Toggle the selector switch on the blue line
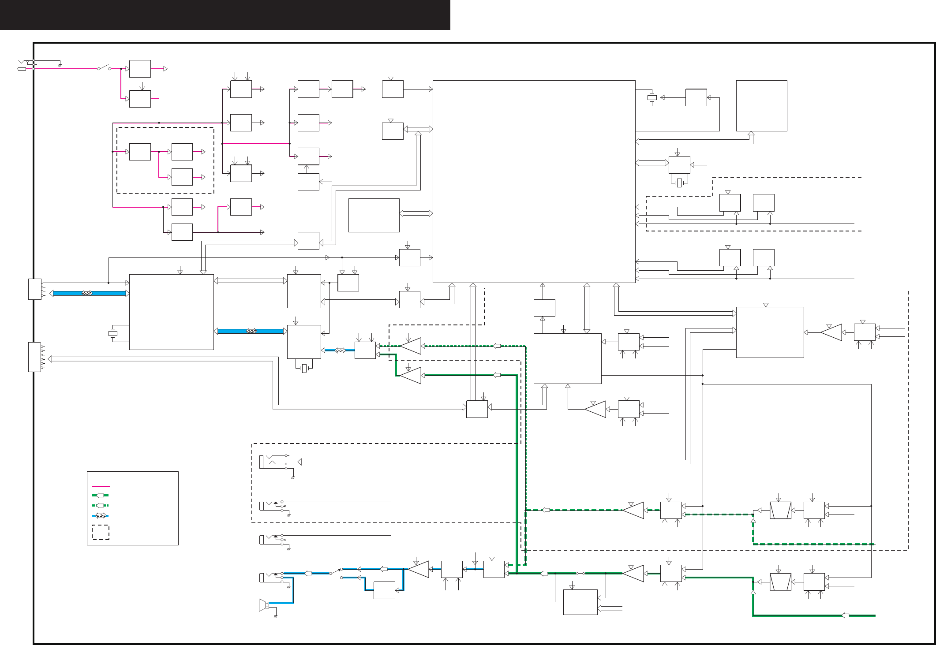 [x=336, y=573]
